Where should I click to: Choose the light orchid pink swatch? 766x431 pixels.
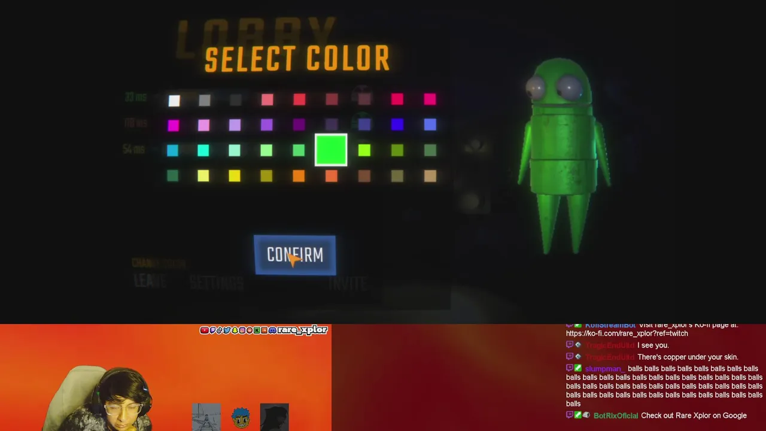[203, 125]
